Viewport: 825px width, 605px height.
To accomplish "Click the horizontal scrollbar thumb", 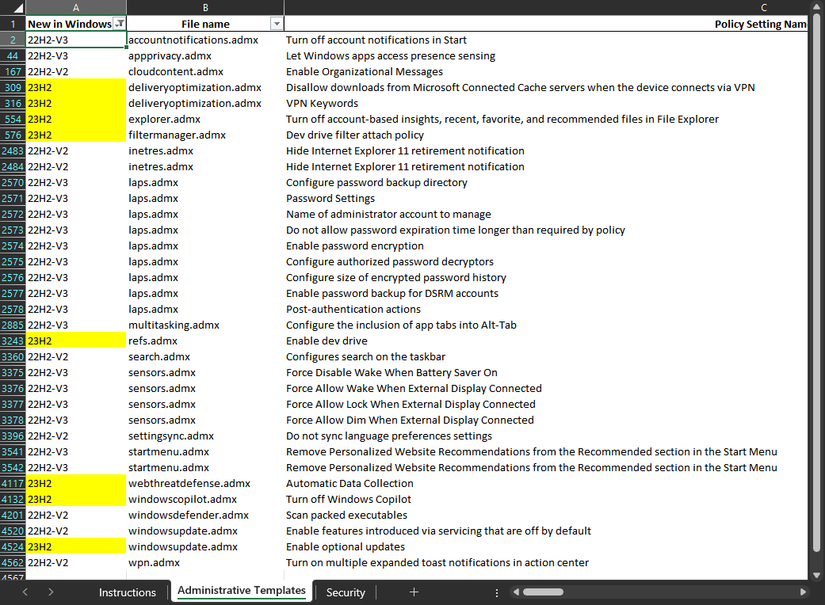I will point(543,592).
